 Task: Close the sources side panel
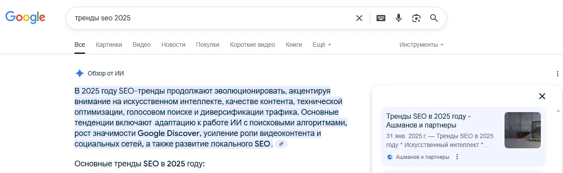(542, 96)
